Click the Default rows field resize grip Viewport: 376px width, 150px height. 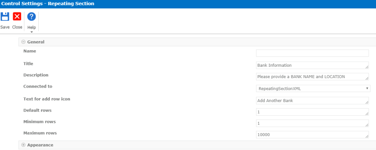367,114
